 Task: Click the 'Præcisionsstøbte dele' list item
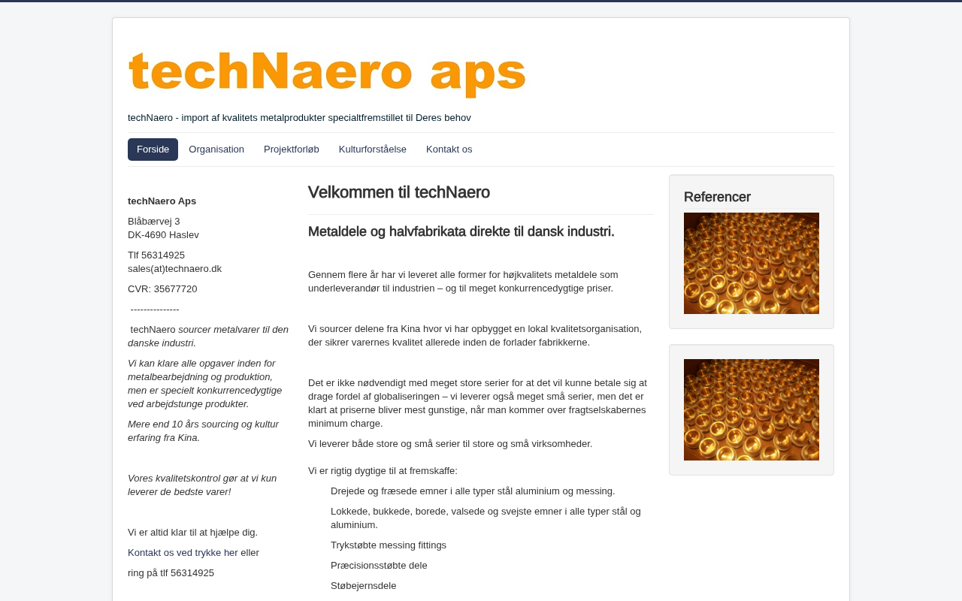[x=379, y=566]
